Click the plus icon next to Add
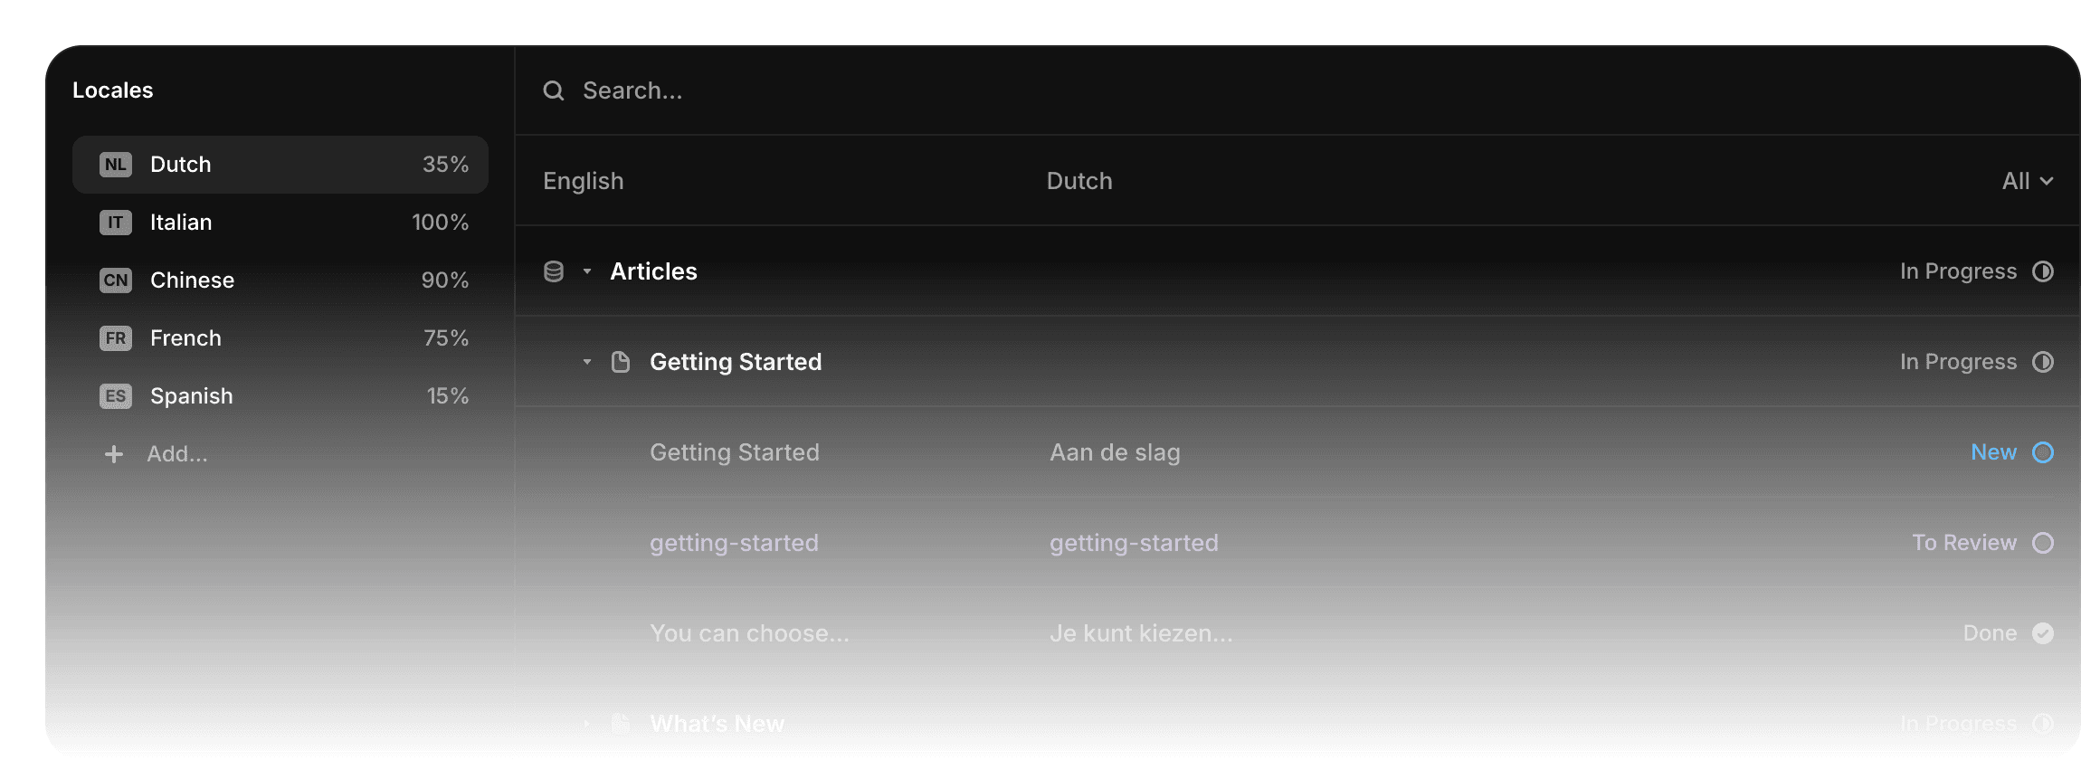The image size is (2081, 760). (114, 454)
